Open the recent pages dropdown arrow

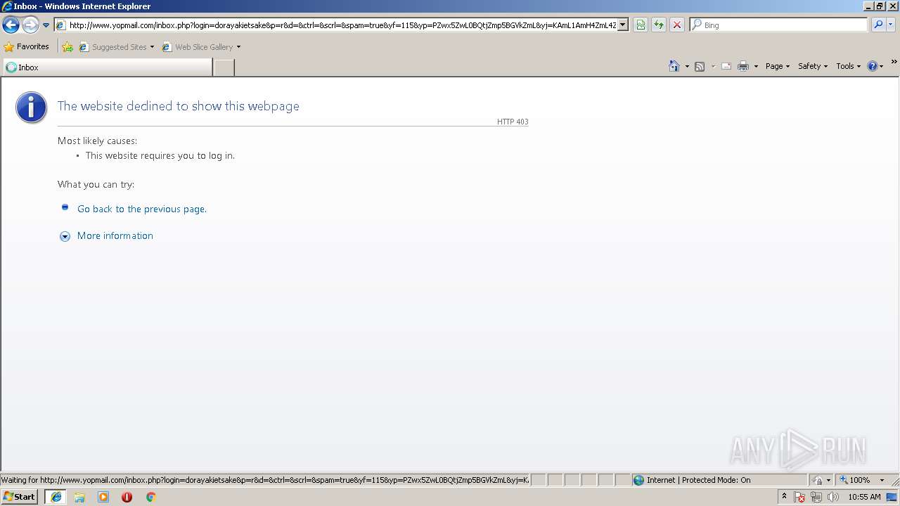[46, 25]
